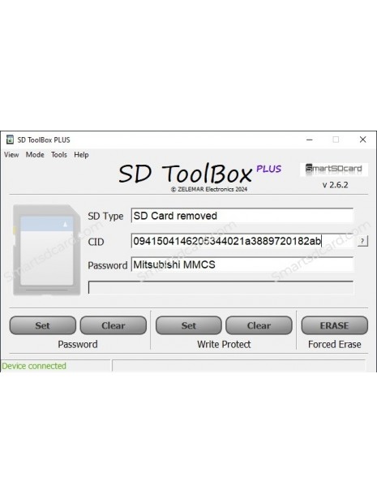Open the Mode menu
This screenshot has height=503, width=377.
(35, 155)
